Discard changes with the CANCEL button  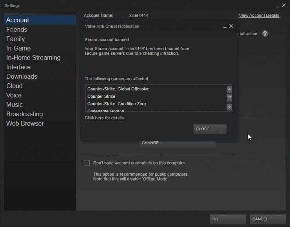tap(268, 219)
